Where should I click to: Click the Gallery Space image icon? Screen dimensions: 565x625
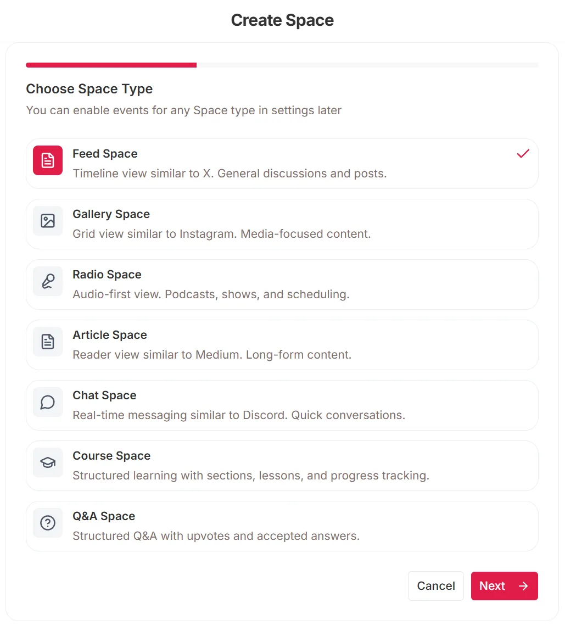coord(48,221)
